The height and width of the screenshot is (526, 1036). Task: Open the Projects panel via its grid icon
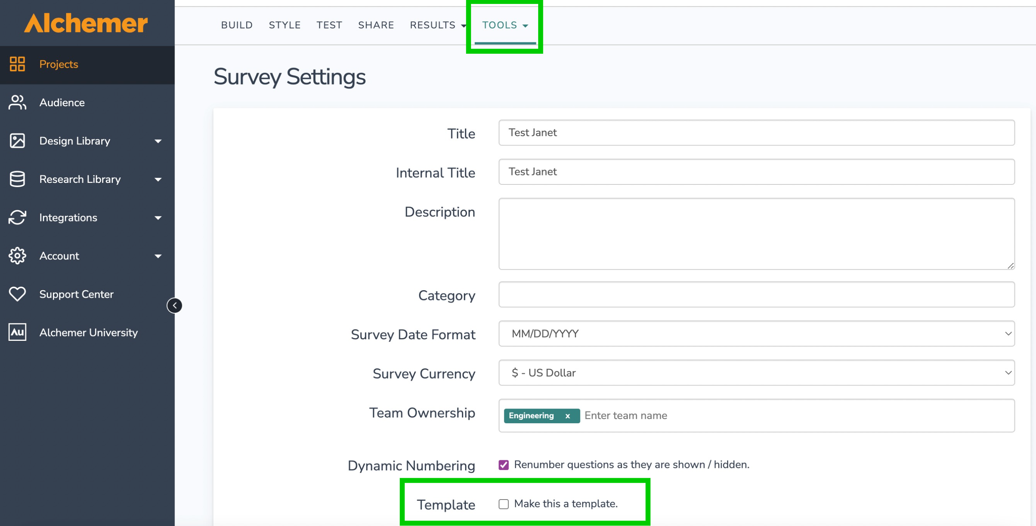[x=17, y=64]
